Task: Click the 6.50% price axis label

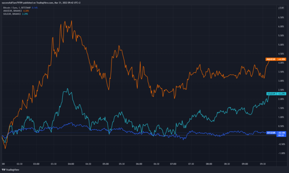Action: [281, 17]
